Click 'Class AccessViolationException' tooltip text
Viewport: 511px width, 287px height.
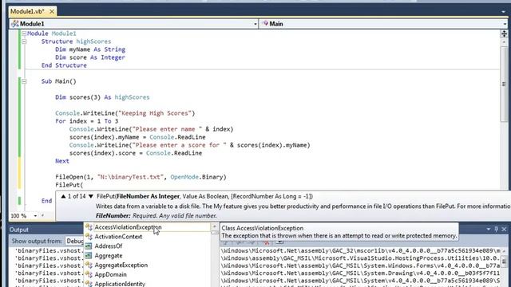[263, 228]
